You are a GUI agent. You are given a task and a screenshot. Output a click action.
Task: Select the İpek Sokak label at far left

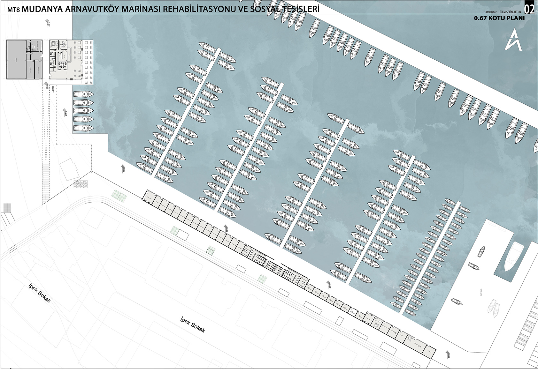[40, 293]
